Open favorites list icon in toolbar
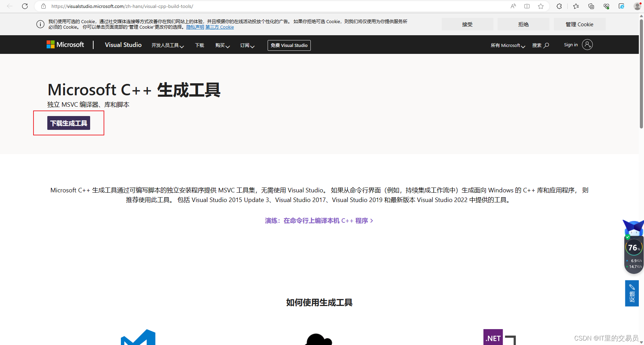 (x=576, y=6)
